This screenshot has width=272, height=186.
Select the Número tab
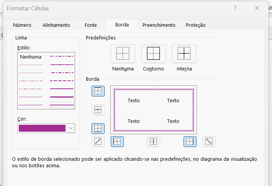[22, 25]
